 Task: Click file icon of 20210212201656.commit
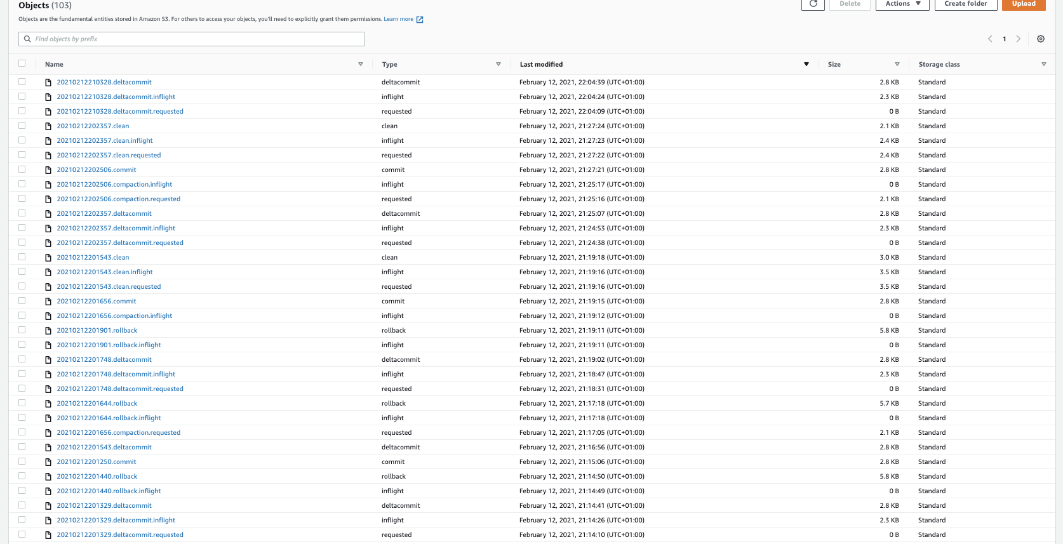[48, 302]
